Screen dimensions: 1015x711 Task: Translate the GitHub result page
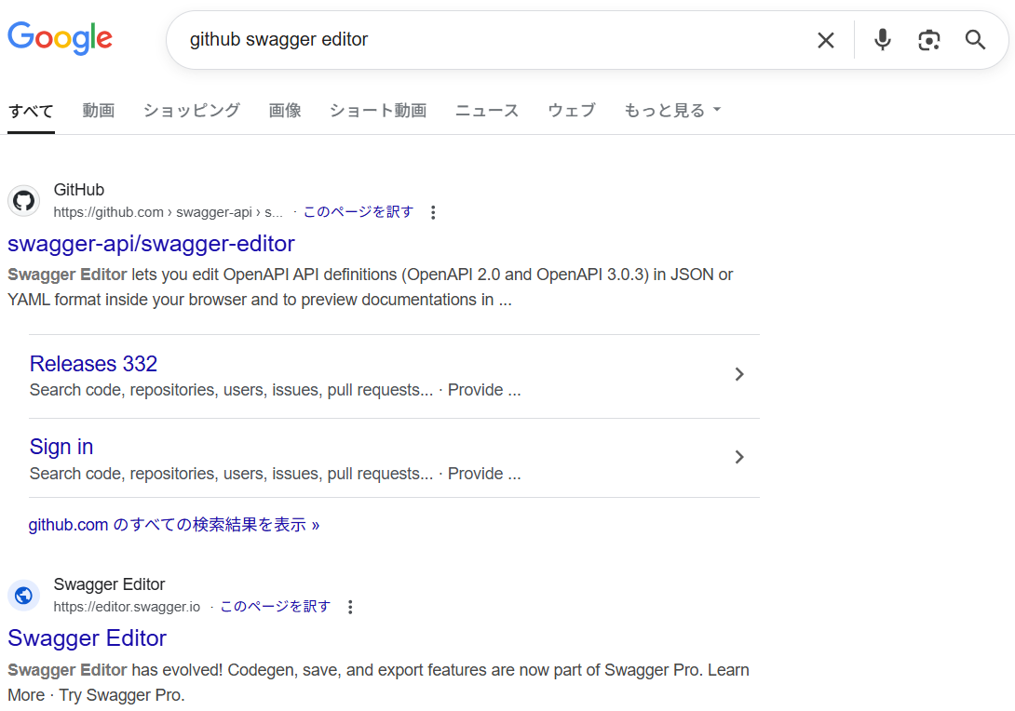click(x=358, y=212)
